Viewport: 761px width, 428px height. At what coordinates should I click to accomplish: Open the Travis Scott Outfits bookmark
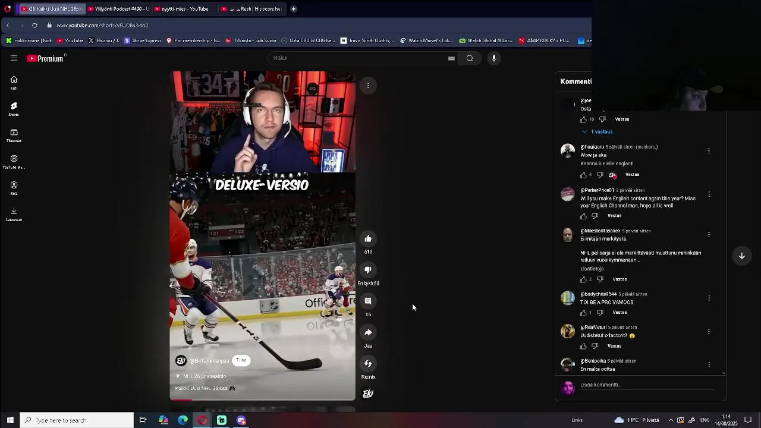click(x=367, y=40)
